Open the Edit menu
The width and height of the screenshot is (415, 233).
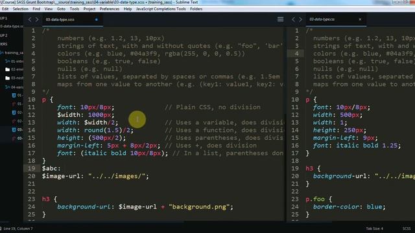point(5,9)
